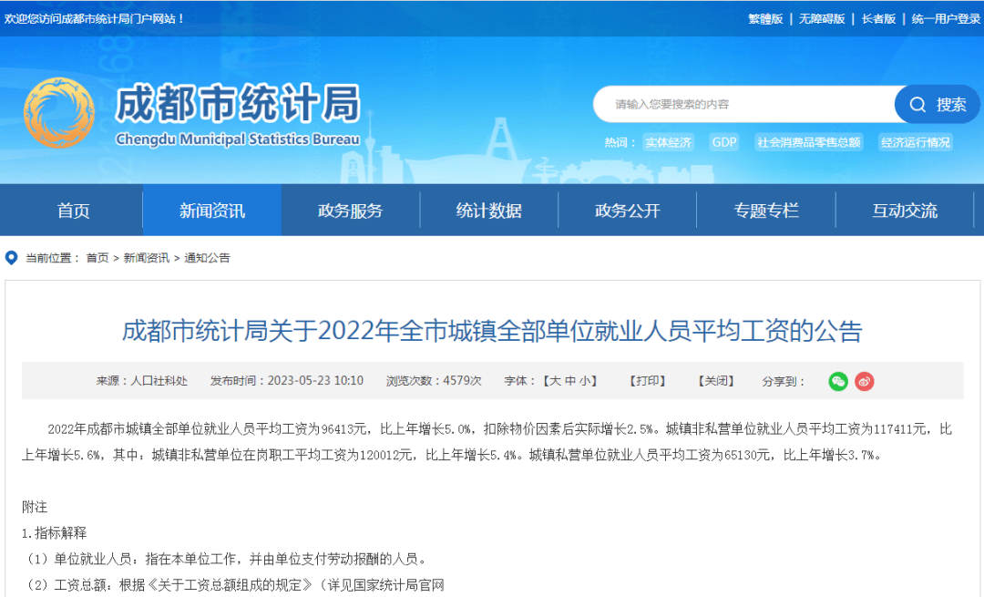
Task: Open the 无障碍版 accessibility version
Action: (822, 19)
